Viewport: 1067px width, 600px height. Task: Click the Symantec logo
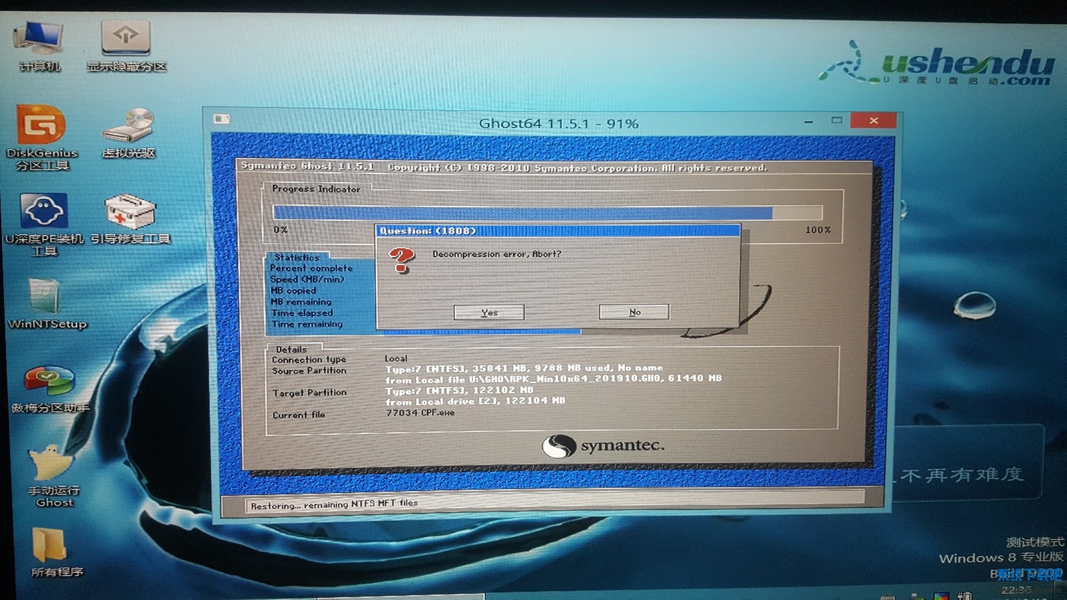pyautogui.click(x=603, y=446)
